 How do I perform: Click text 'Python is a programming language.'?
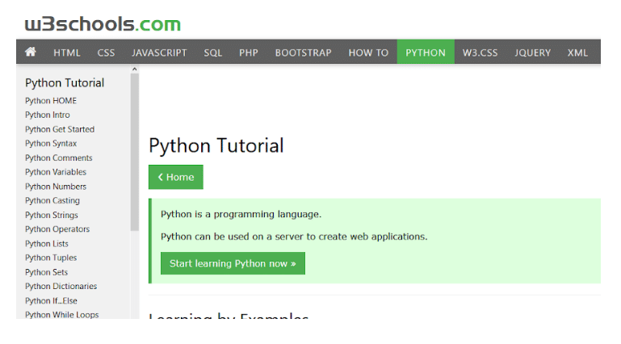point(241,214)
